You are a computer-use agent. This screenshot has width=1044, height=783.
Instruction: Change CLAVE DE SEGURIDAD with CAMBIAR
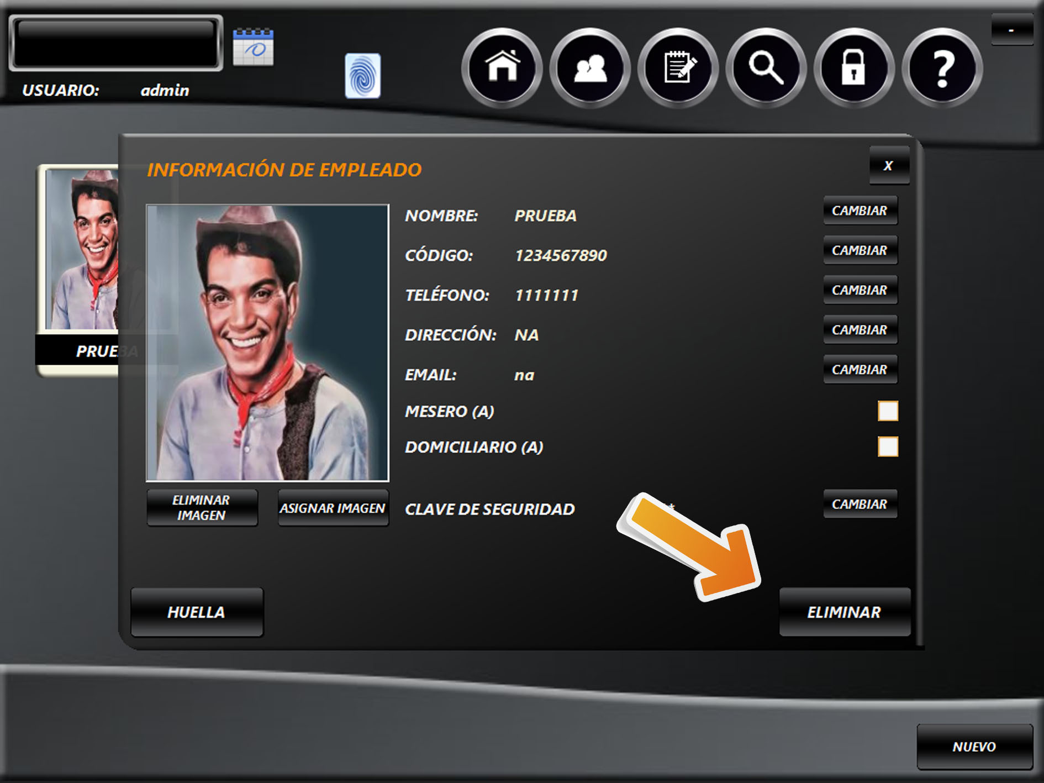[x=860, y=504]
